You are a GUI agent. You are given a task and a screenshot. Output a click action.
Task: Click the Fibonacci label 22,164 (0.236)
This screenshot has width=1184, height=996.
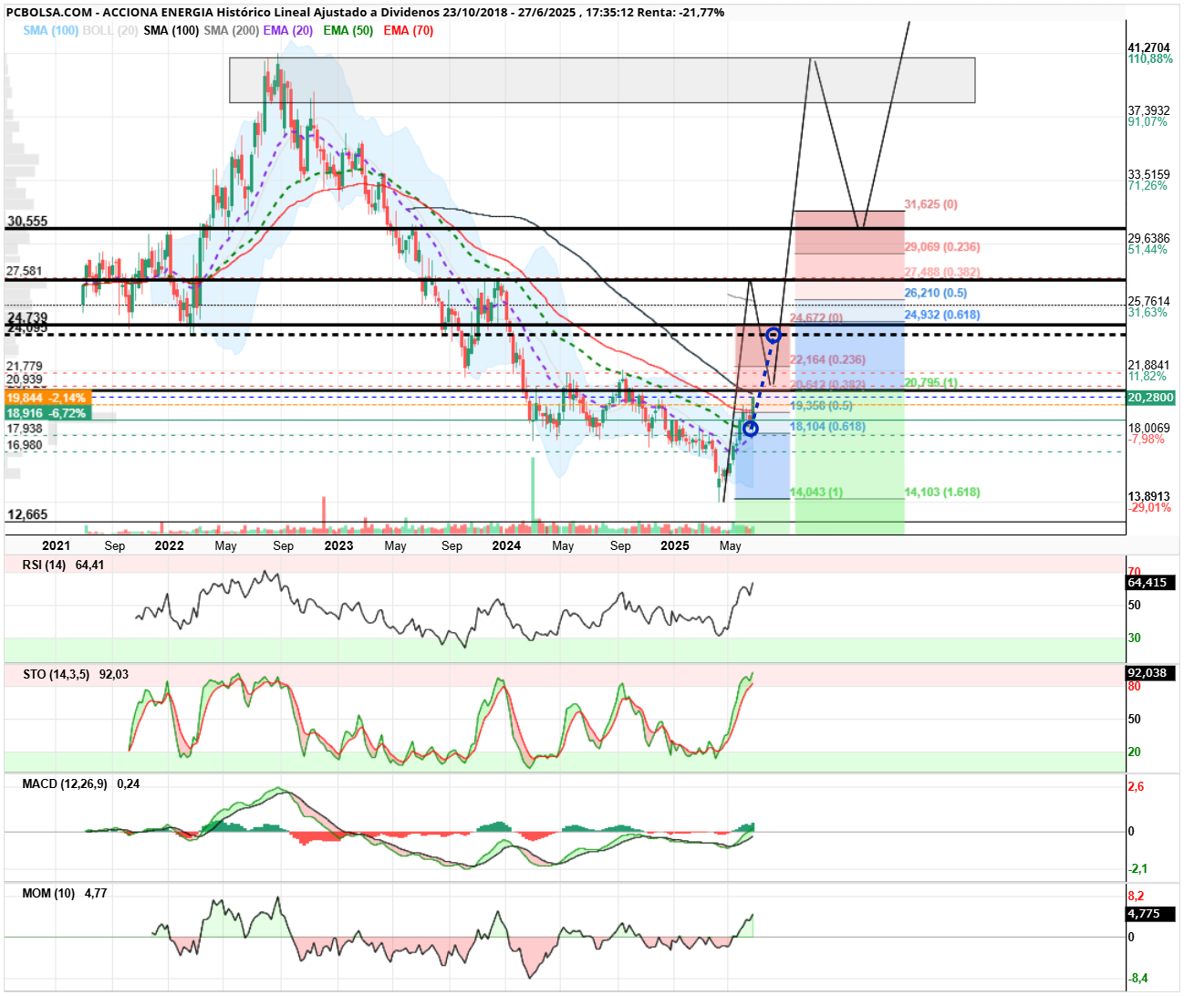[828, 359]
